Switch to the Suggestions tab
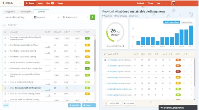199x110 pixels. tap(10, 12)
